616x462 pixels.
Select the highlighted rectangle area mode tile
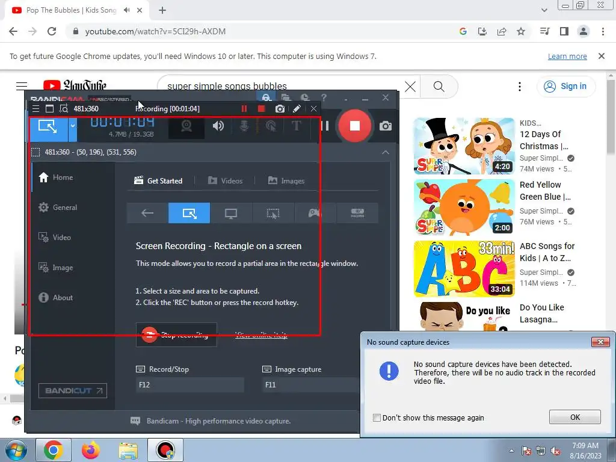click(189, 213)
